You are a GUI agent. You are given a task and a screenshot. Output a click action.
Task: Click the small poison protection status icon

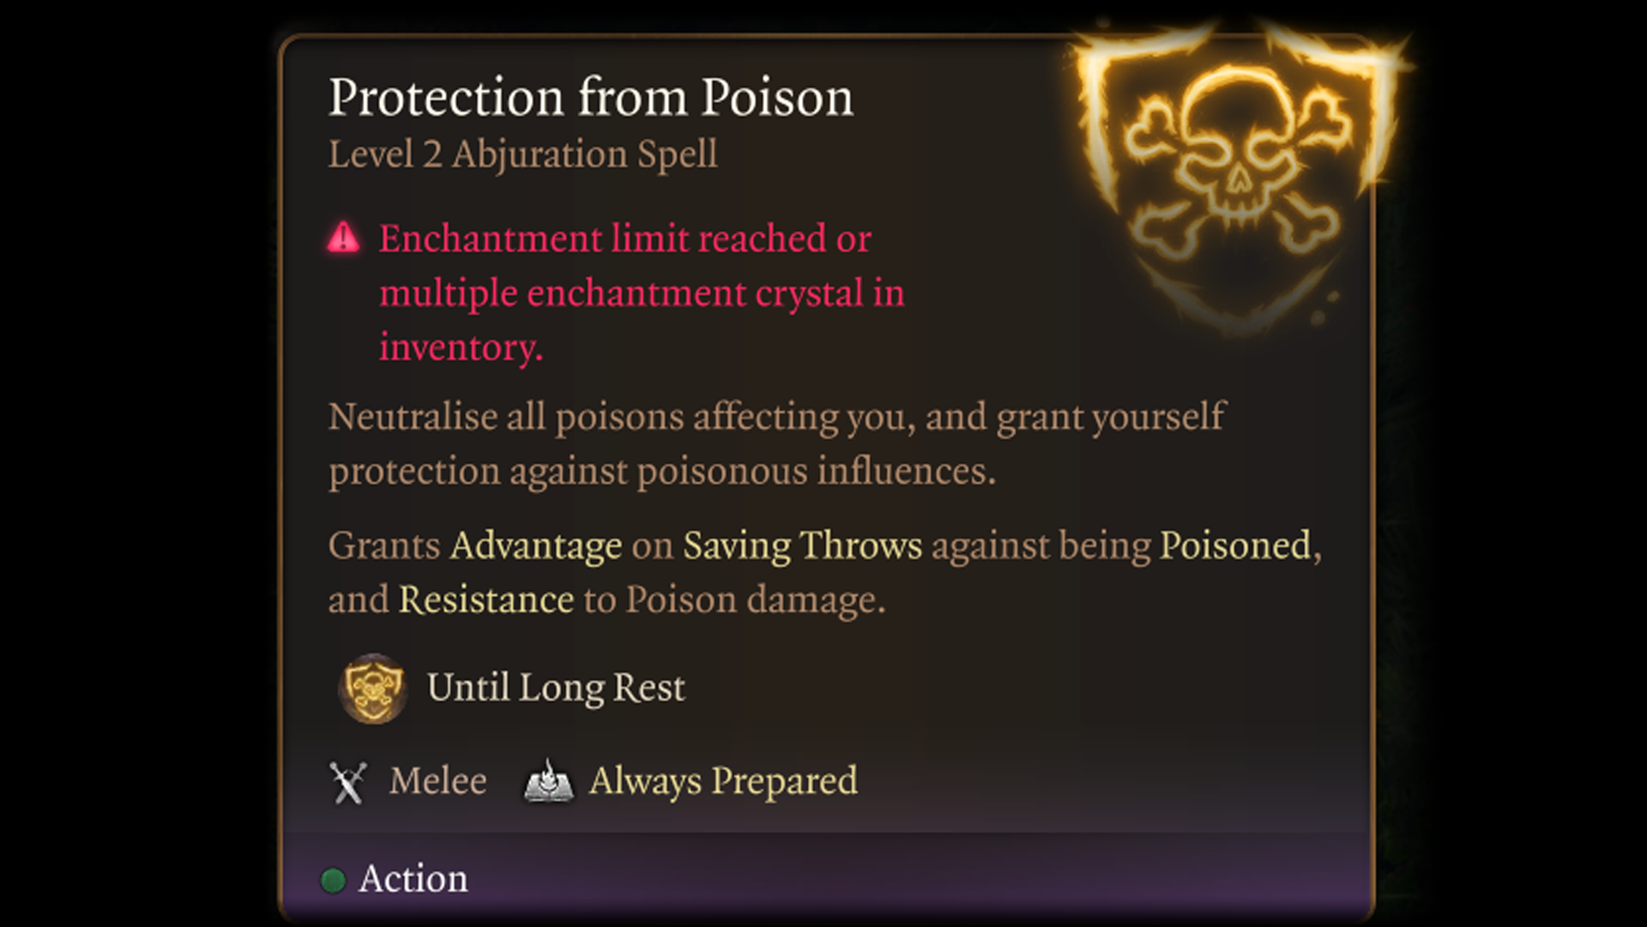(372, 688)
